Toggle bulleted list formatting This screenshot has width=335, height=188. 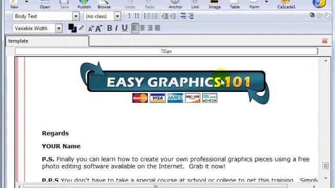[155, 16]
